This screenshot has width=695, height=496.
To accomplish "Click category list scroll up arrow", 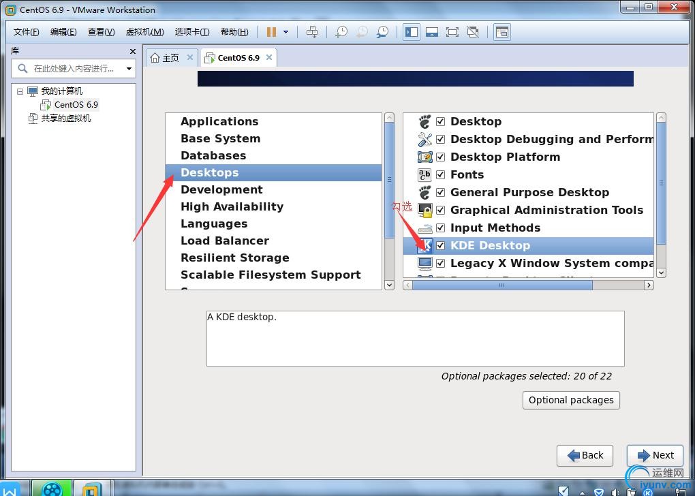I will [389, 118].
